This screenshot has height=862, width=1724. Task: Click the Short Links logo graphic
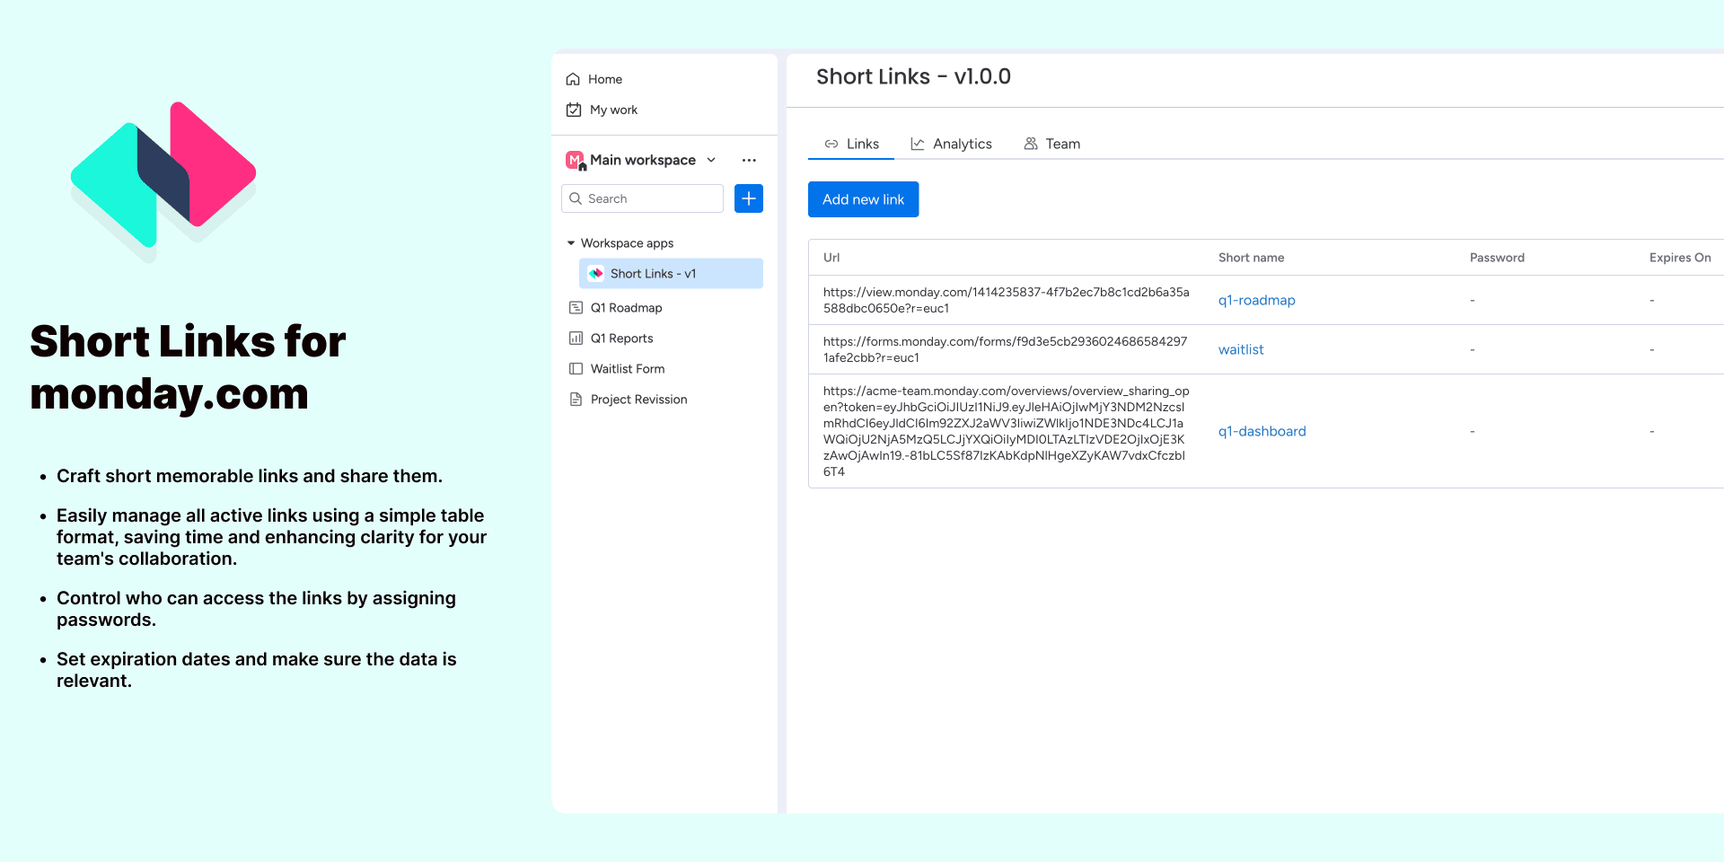163,182
